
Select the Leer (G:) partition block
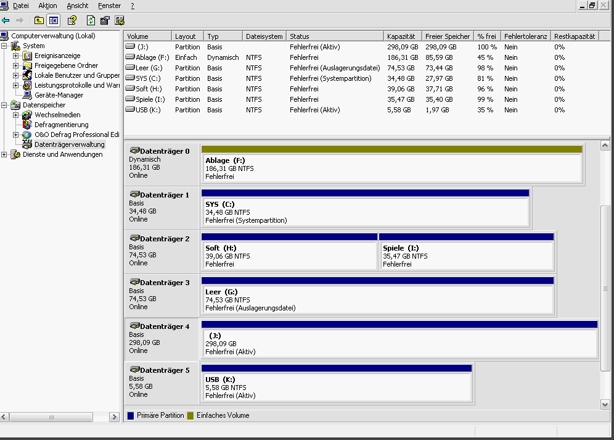pos(378,296)
